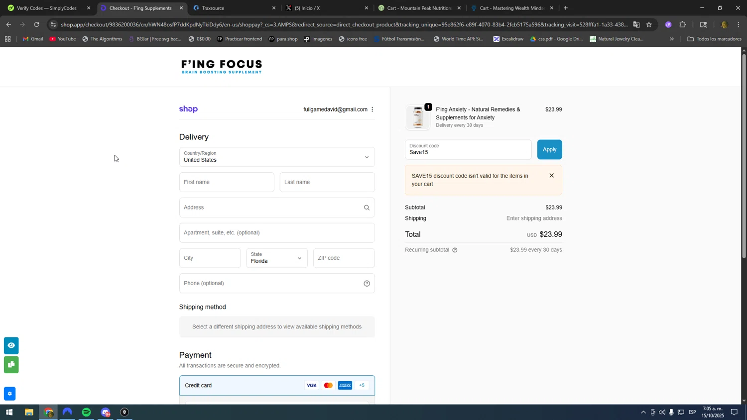This screenshot has height=420, width=747.
Task: Dismiss the SAVE15 invalid code alert
Action: [x=551, y=176]
